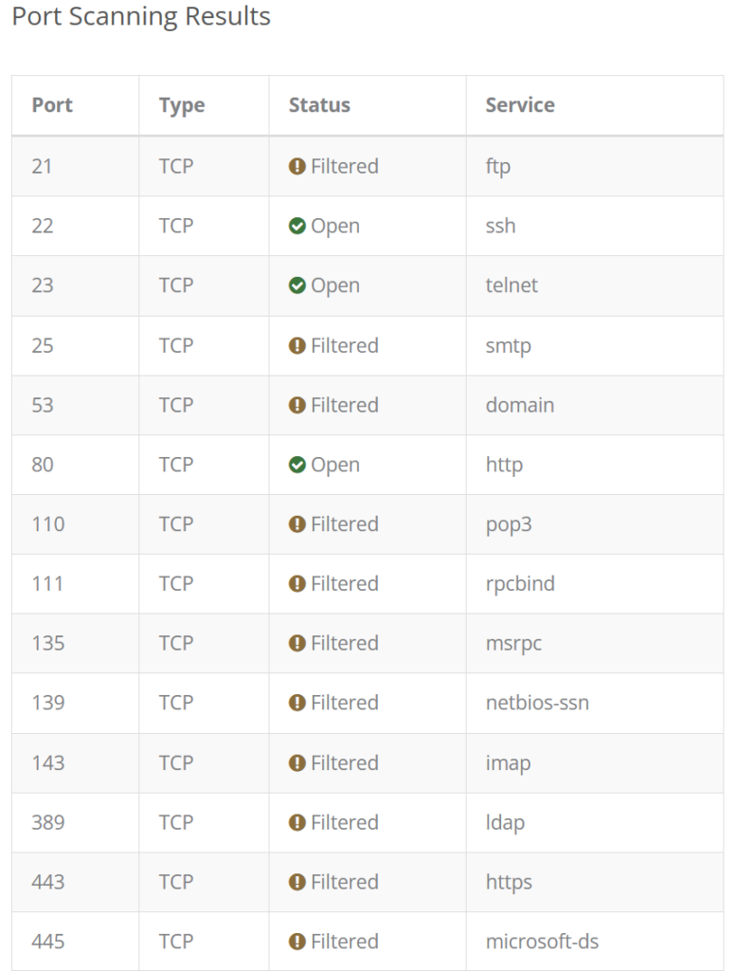Click the Filtered warning icon for msrpc
The height and width of the screenshot is (971, 737).
pyautogui.click(x=297, y=644)
